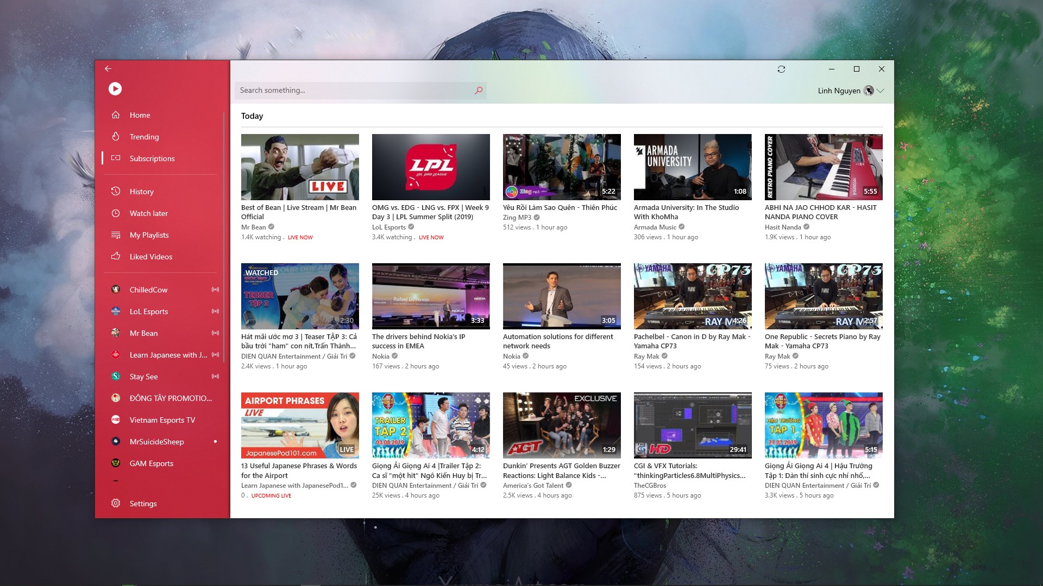Click the new-video dot next to MrSuicideSheep
1043x586 pixels.
coord(215,442)
